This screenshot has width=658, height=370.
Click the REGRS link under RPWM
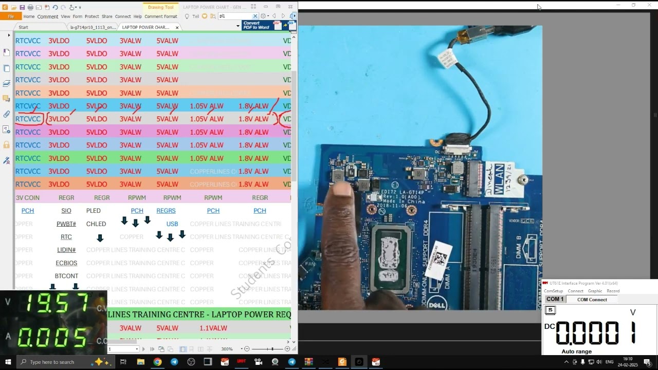[x=166, y=211]
